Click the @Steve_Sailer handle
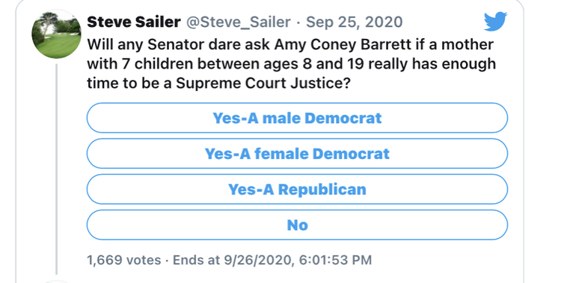Screen dimensions: 561x283 [x=239, y=22]
